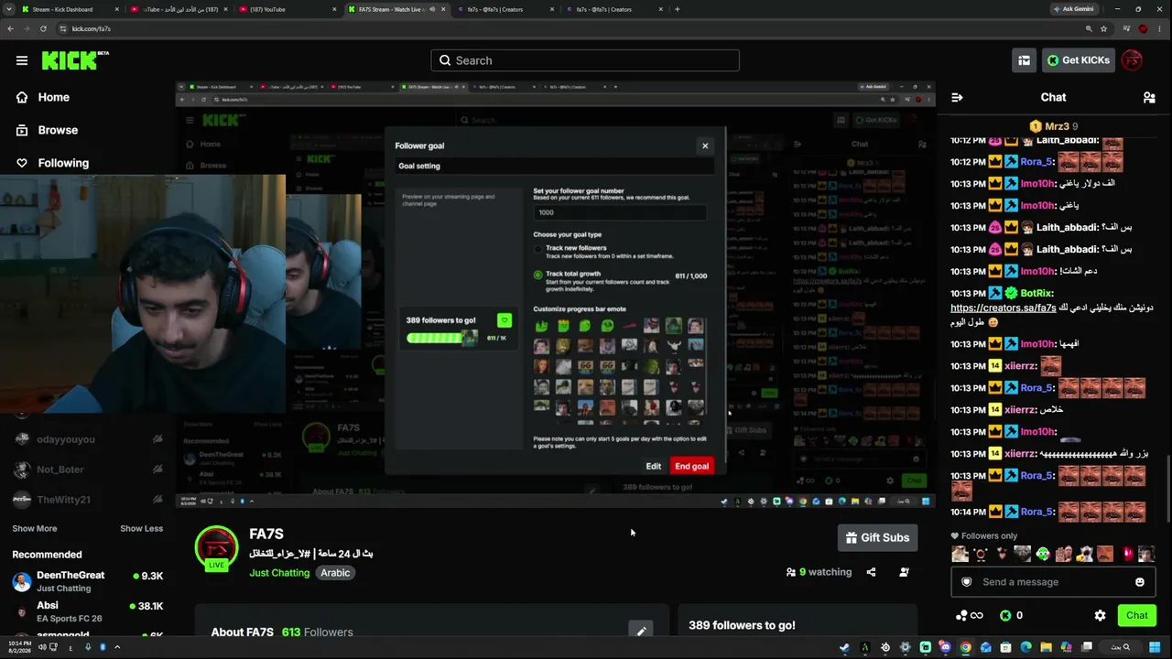1172x659 pixels.
Task: Switch to Stream - Kick Dashboard tab
Action: click(71, 9)
